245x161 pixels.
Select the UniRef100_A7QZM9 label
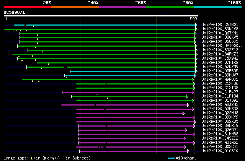(x=220, y=67)
